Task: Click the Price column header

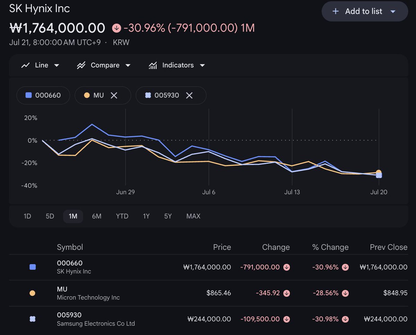Action: coord(222,247)
